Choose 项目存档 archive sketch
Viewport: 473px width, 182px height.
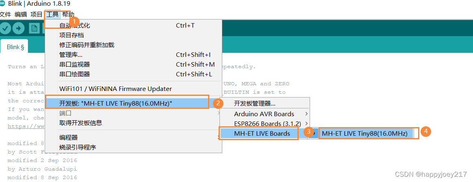click(133, 35)
